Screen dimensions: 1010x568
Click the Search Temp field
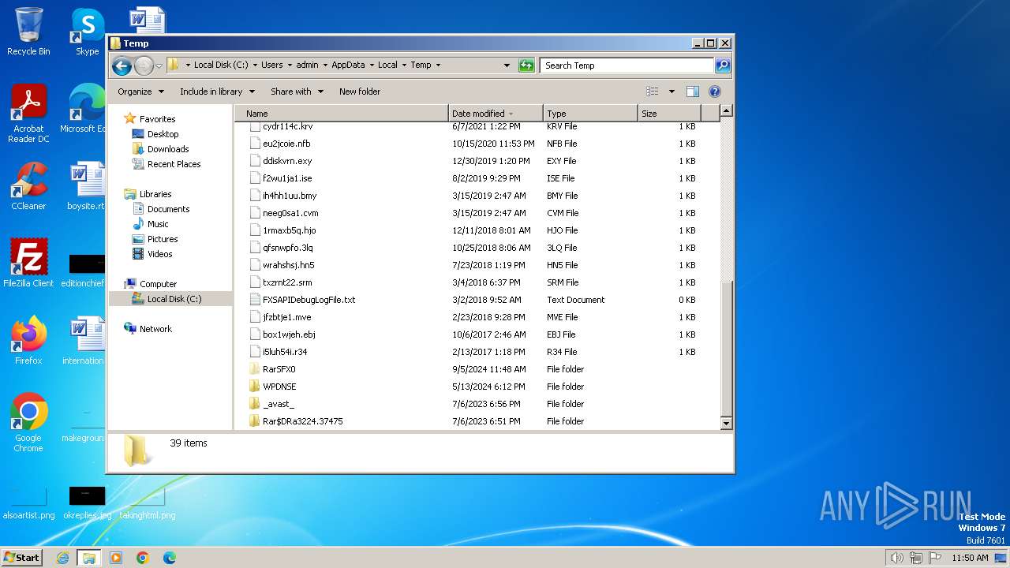627,65
